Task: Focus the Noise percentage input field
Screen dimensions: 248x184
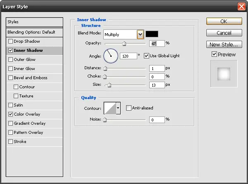Action: pyautogui.click(x=157, y=120)
